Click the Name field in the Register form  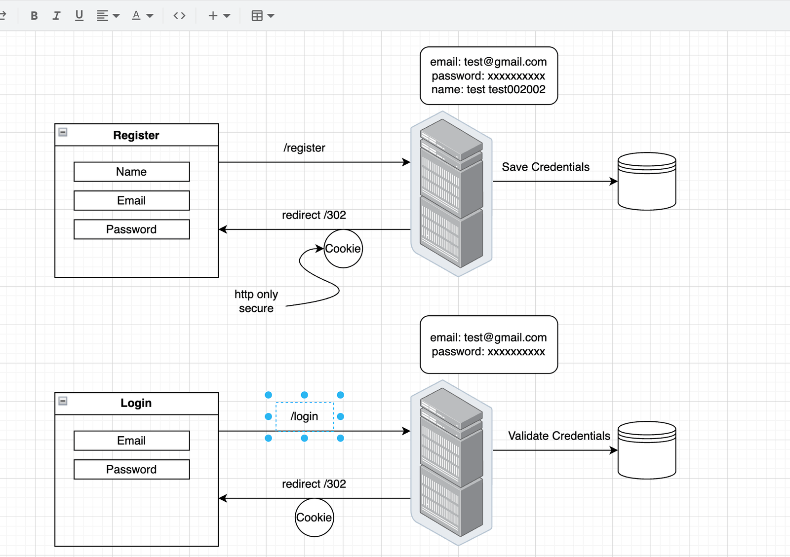[x=131, y=171]
